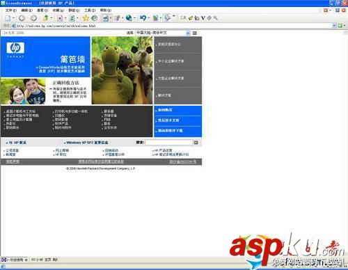This screenshot has width=348, height=270.
Task: Click the new blank page toolbar icon
Action: click(8, 18)
